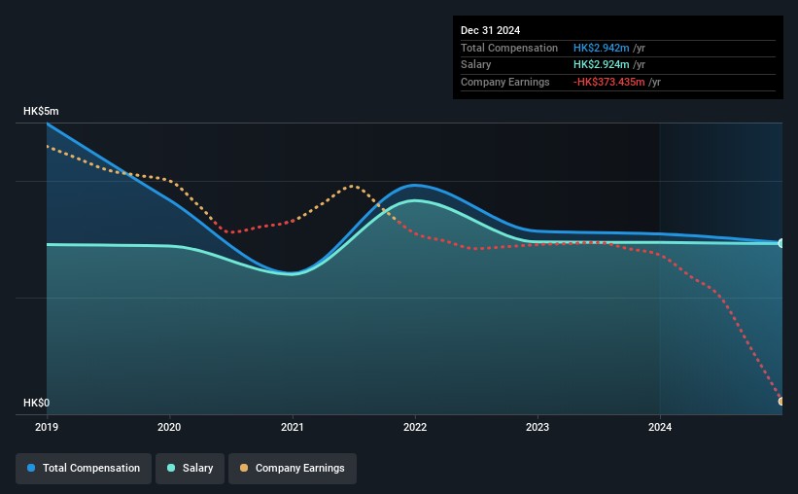Click the HK$0 y-axis label
The width and height of the screenshot is (798, 494).
tap(37, 403)
